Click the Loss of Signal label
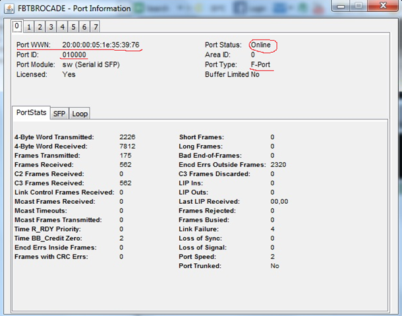The width and height of the screenshot is (402, 316). [203, 247]
